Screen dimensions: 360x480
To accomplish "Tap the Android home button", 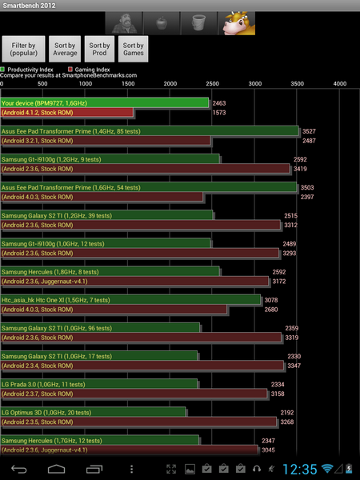I will [56, 469].
